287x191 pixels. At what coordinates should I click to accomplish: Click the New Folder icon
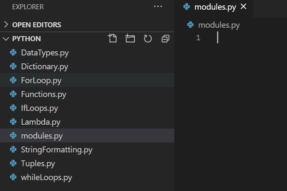point(130,39)
